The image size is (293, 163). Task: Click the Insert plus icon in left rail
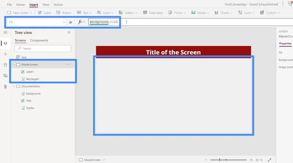(5, 54)
